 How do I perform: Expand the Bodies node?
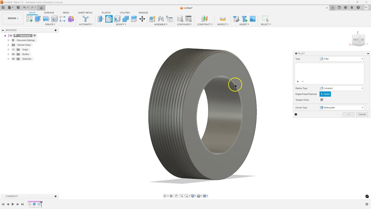[8, 54]
